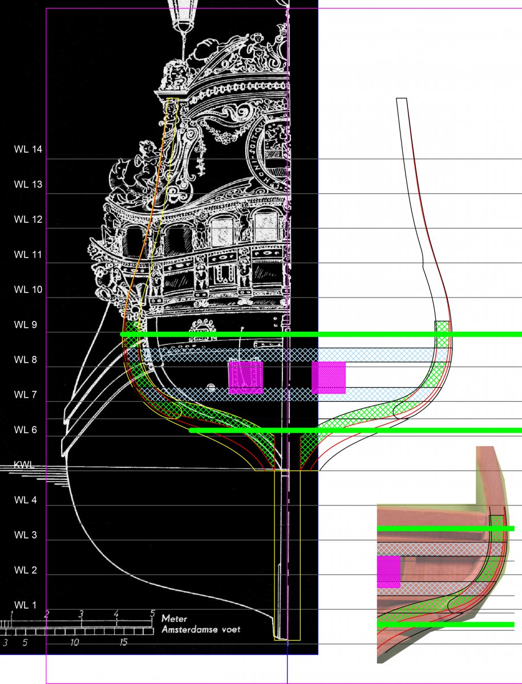Click the "WL 6" label text
The width and height of the screenshot is (522, 684).
26,430
